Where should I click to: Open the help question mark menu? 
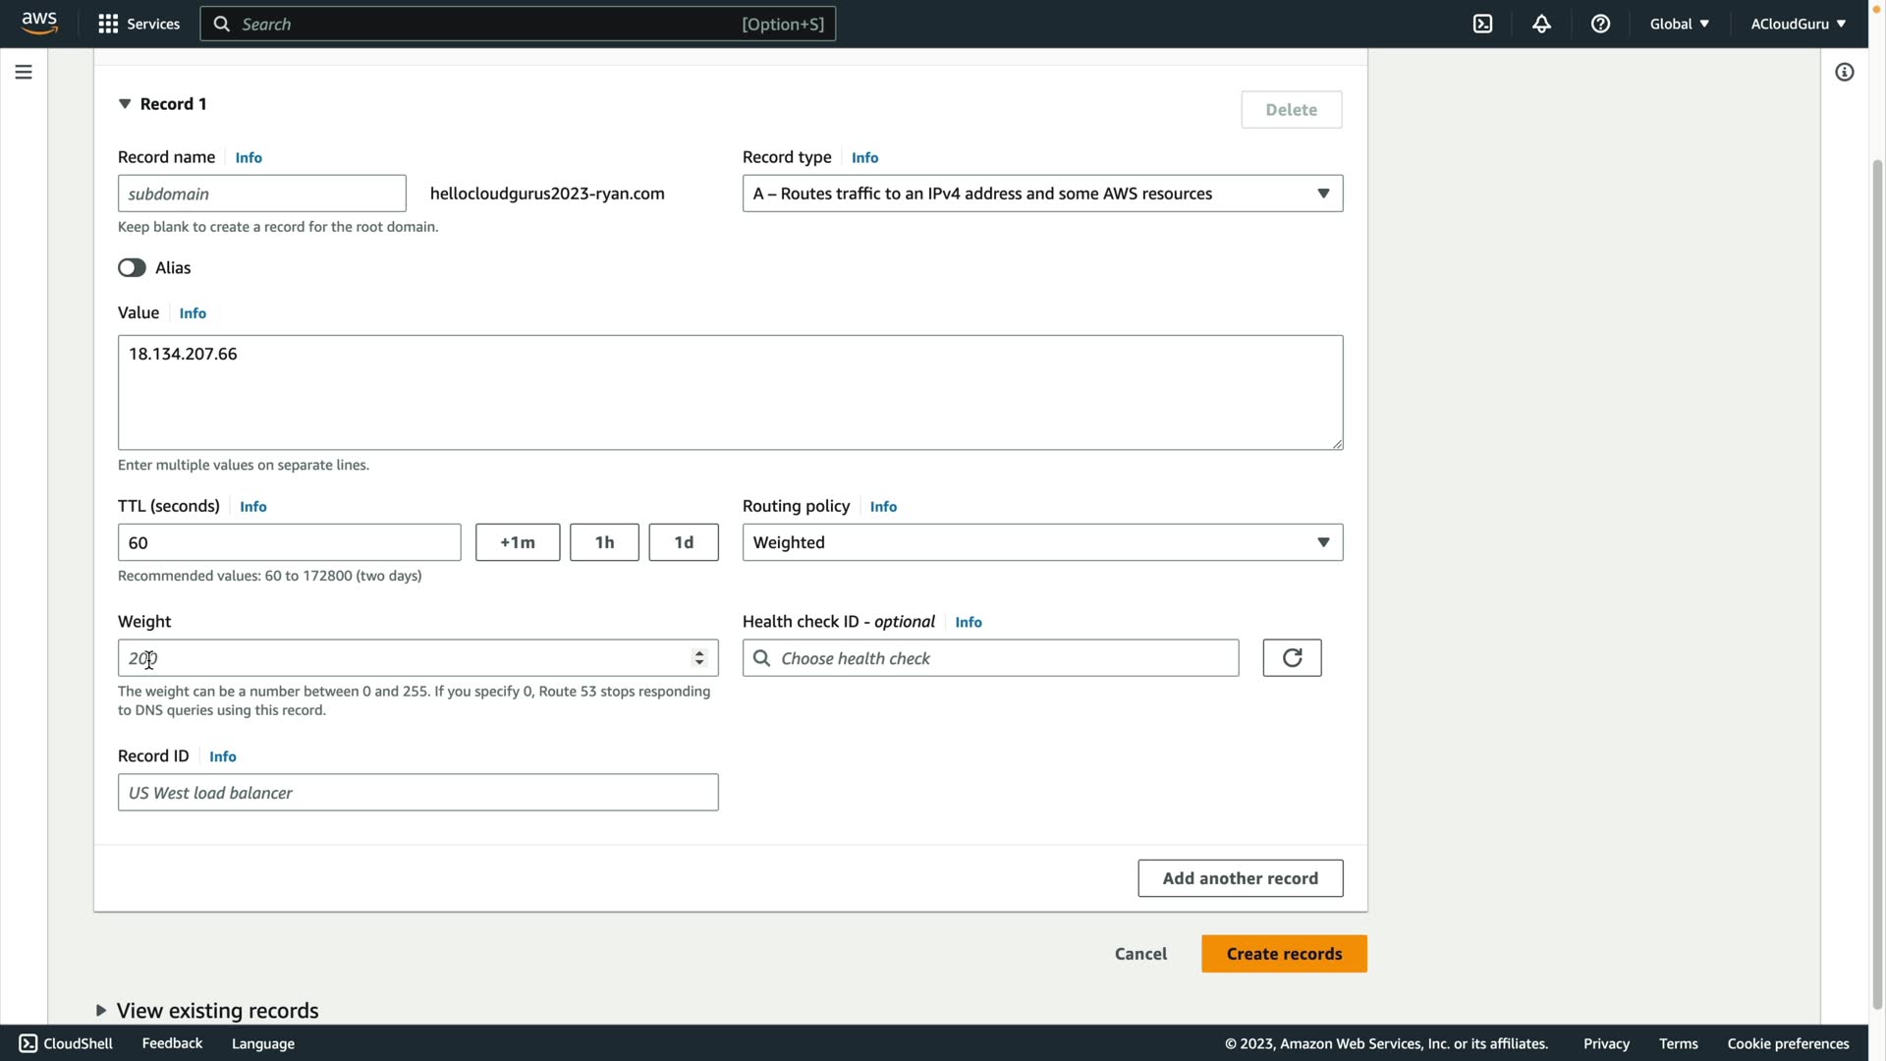pos(1600,24)
